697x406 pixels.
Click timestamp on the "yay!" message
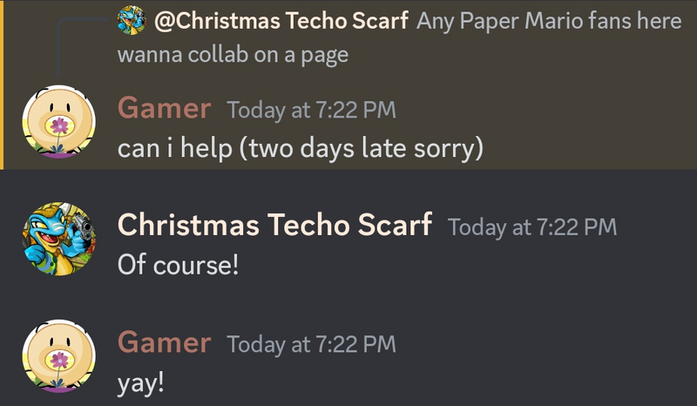coord(311,344)
